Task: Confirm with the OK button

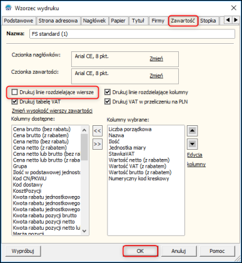Action: (140, 251)
